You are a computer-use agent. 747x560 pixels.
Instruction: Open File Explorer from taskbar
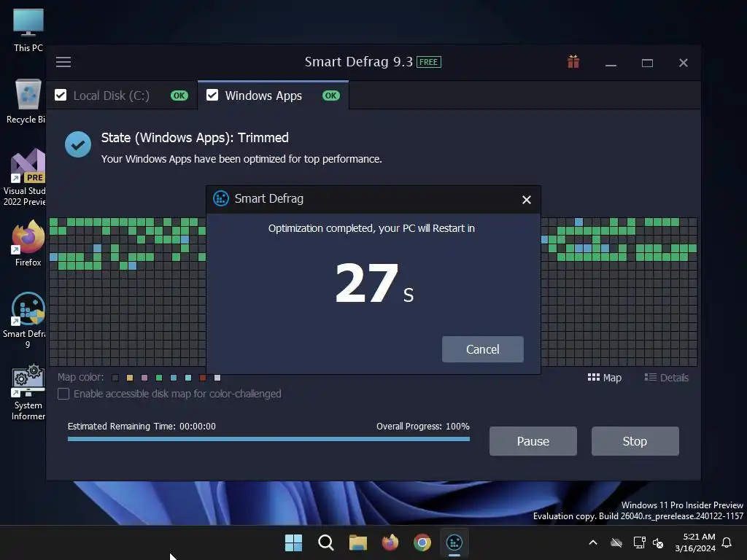(357, 542)
